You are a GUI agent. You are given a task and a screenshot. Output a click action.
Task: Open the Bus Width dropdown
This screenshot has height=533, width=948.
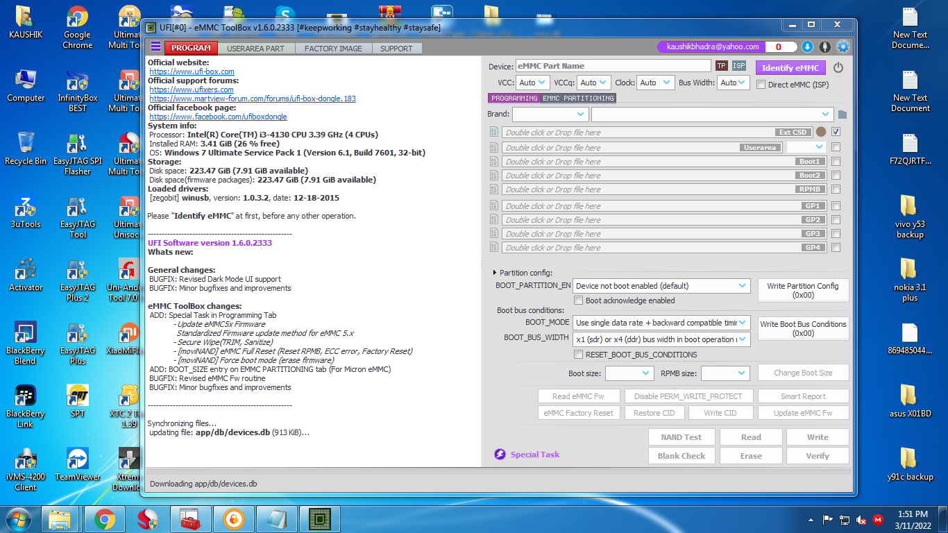(x=734, y=83)
